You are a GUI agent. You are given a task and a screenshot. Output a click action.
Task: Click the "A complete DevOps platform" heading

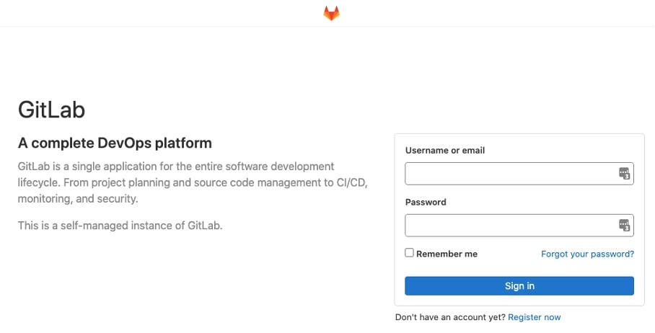coord(115,143)
